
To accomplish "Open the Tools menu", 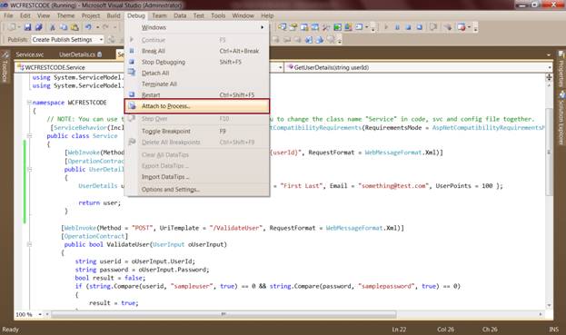I will click(218, 15).
